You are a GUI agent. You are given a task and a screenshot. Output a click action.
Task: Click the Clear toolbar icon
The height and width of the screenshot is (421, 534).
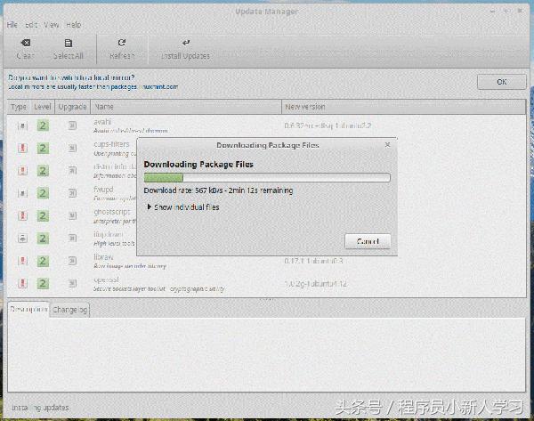point(26,43)
